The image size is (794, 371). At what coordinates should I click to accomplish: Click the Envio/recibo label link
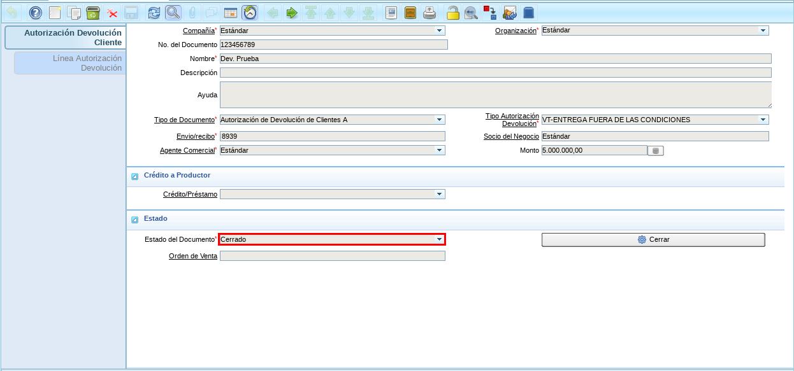click(196, 136)
